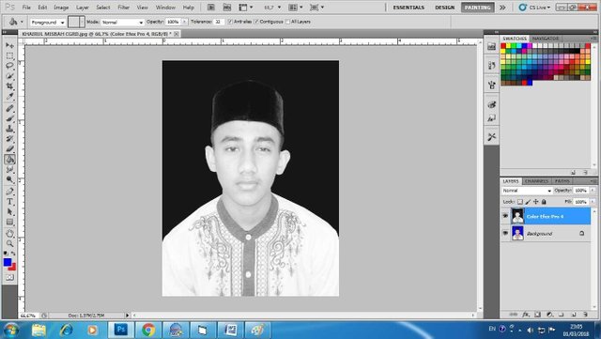Select the Hand tool

tap(9, 234)
